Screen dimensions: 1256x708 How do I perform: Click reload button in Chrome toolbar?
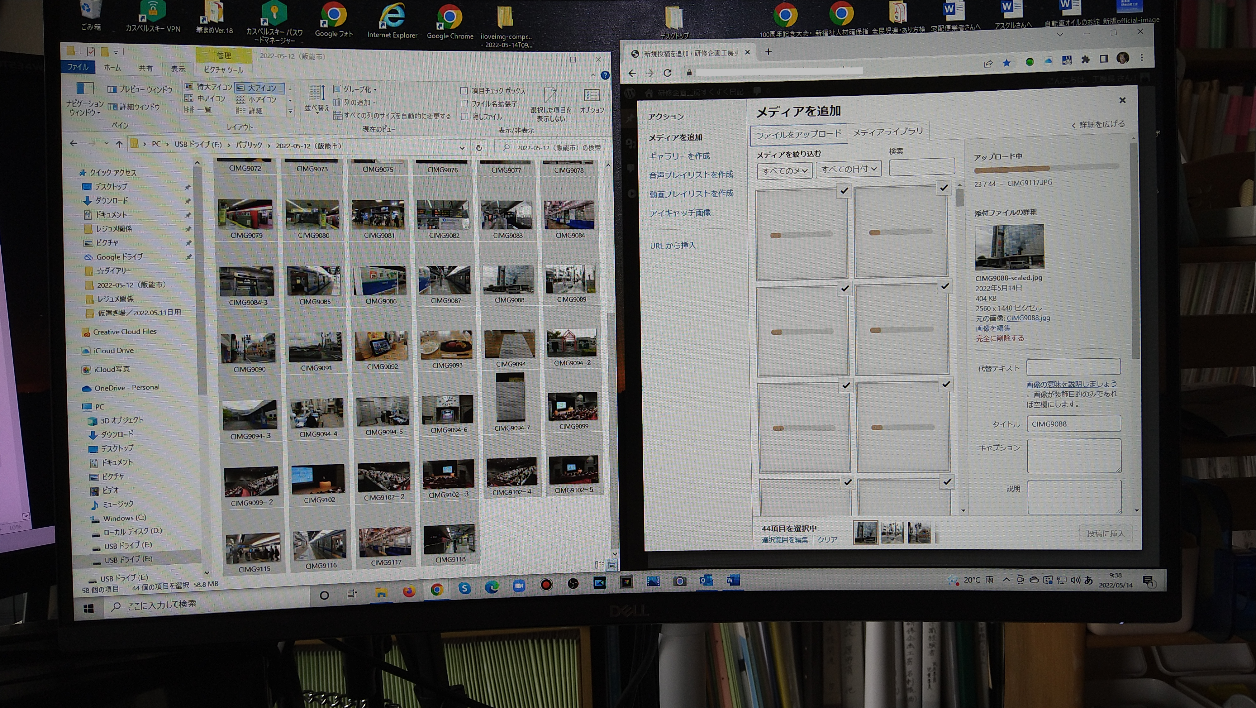pos(668,73)
